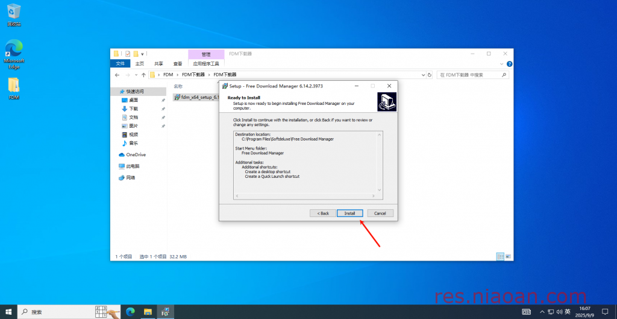Click the FDM breadcrumb in address bar
Screen dimensions: 617x319
pyautogui.click(x=168, y=74)
